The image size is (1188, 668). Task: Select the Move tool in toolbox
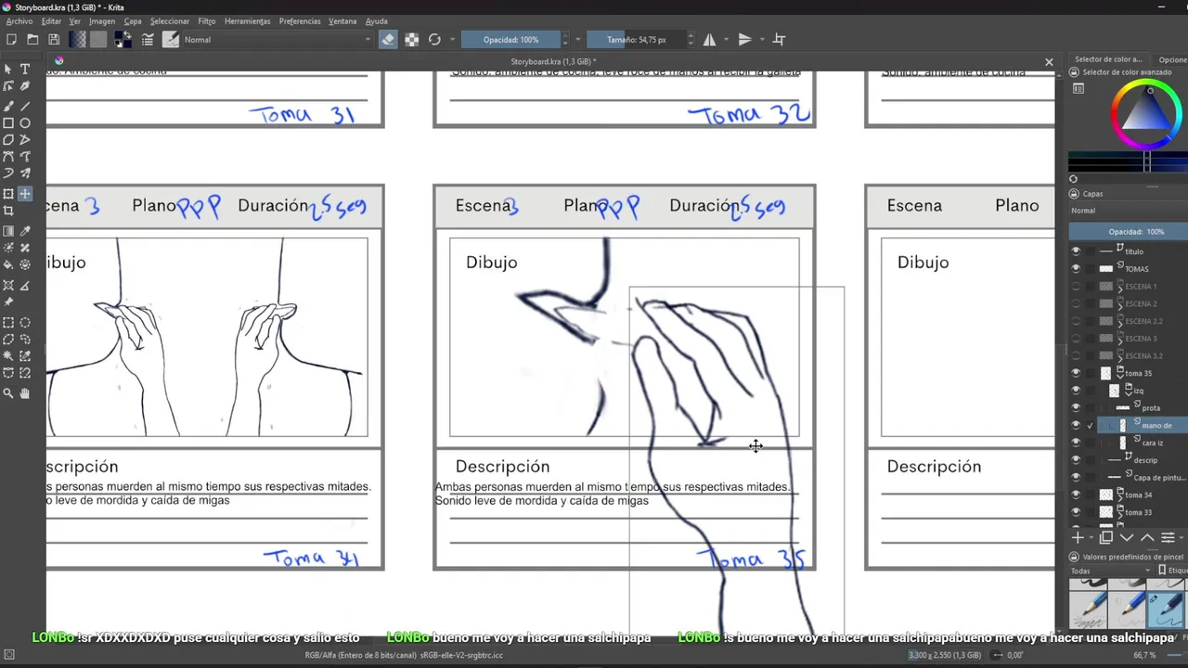click(25, 194)
